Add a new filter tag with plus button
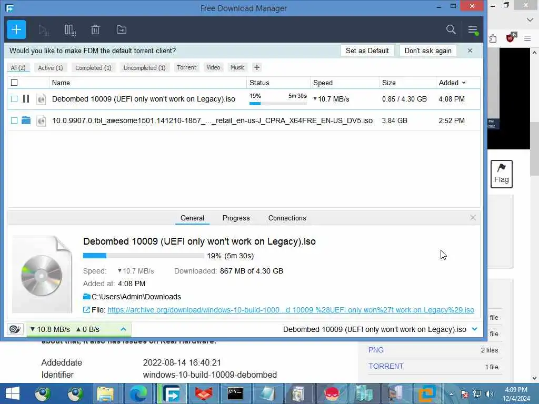The height and width of the screenshot is (404, 539). (257, 67)
